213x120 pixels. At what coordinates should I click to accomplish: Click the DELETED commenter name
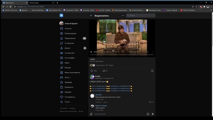tap(99, 95)
